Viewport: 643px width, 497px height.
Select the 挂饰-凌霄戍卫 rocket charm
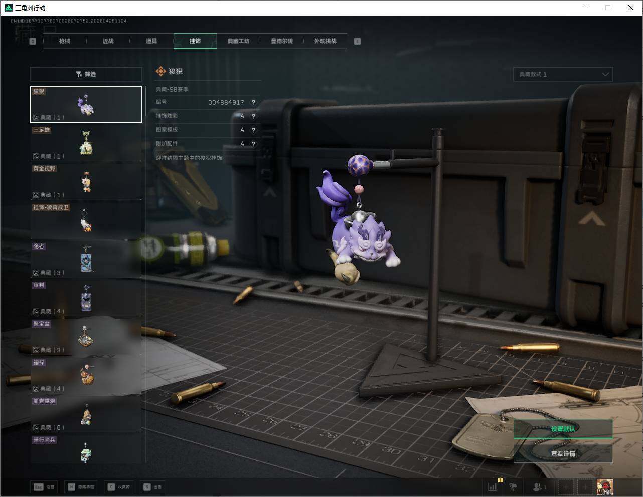coord(86,220)
